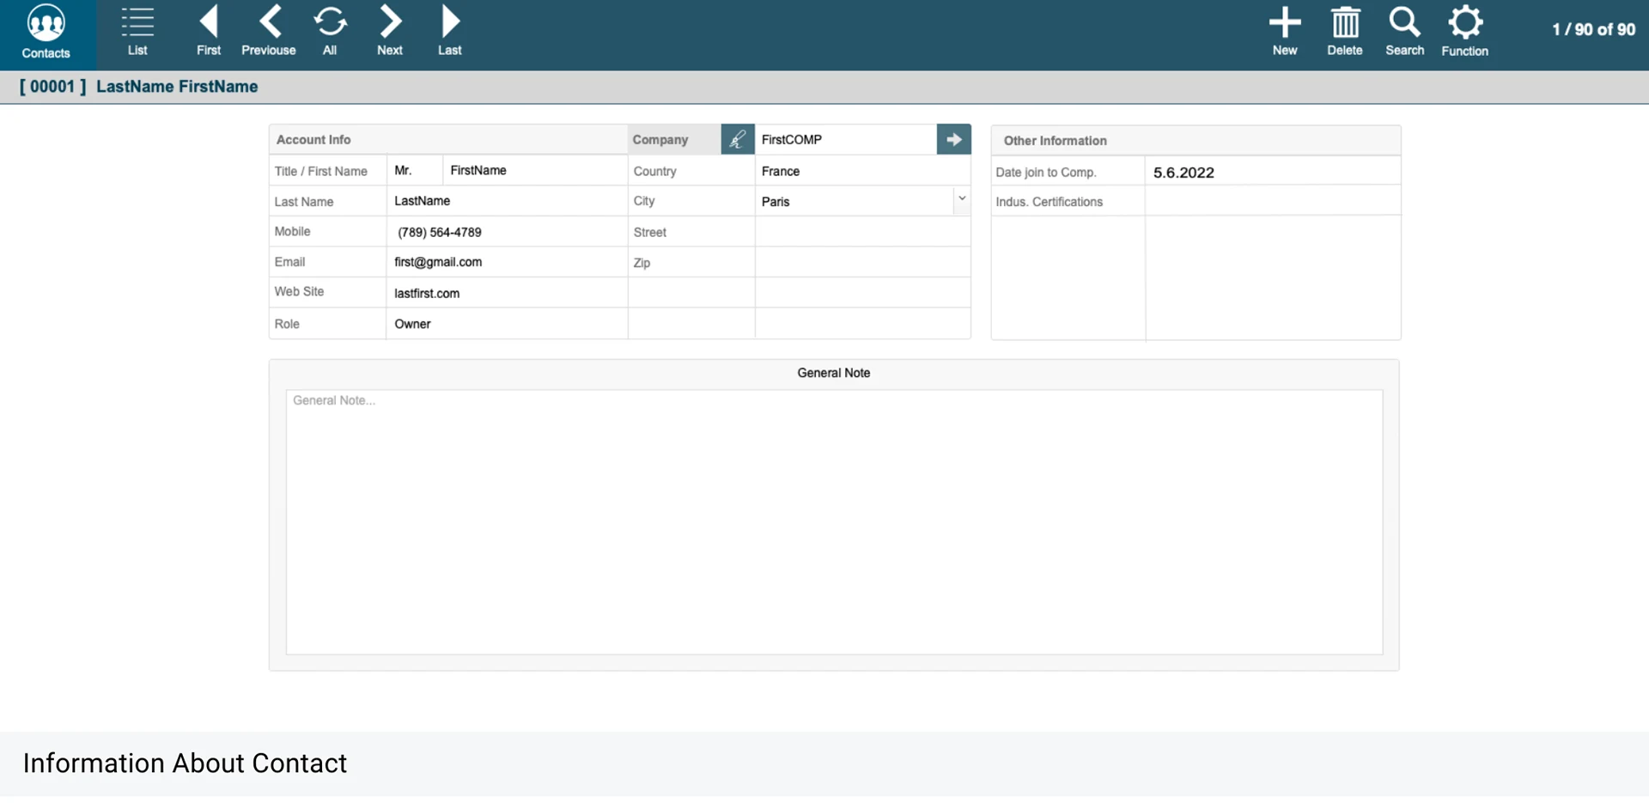Click the record title LastName FirstName
The image size is (1649, 803).
(x=177, y=87)
